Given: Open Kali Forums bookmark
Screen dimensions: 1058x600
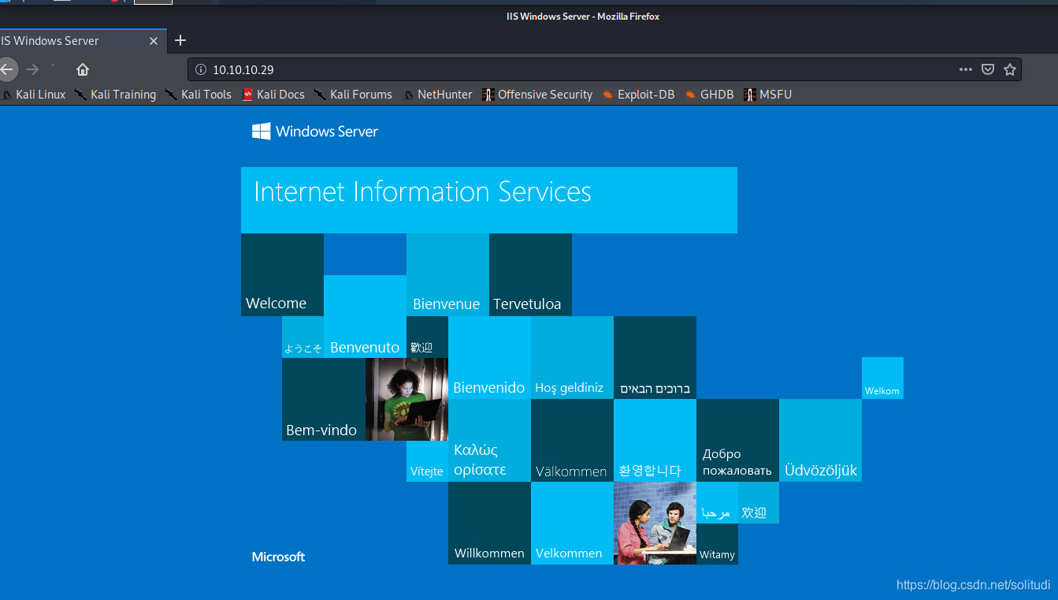Looking at the screenshot, I should (353, 95).
